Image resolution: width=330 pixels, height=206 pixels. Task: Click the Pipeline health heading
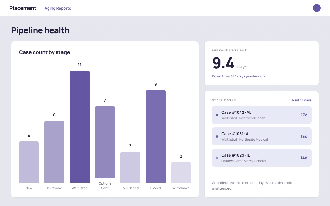pos(40,30)
